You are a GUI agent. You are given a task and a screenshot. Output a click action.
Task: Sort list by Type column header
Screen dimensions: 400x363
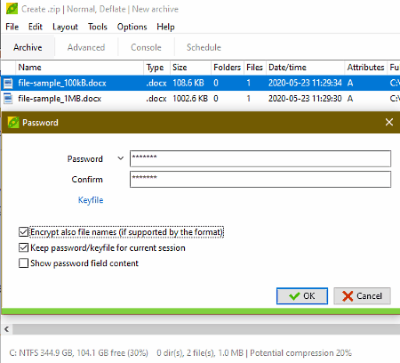[x=157, y=68]
